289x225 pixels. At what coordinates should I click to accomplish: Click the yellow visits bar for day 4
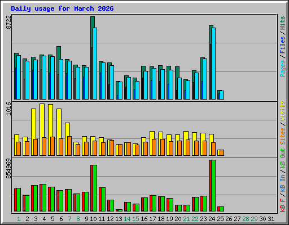click(42, 120)
